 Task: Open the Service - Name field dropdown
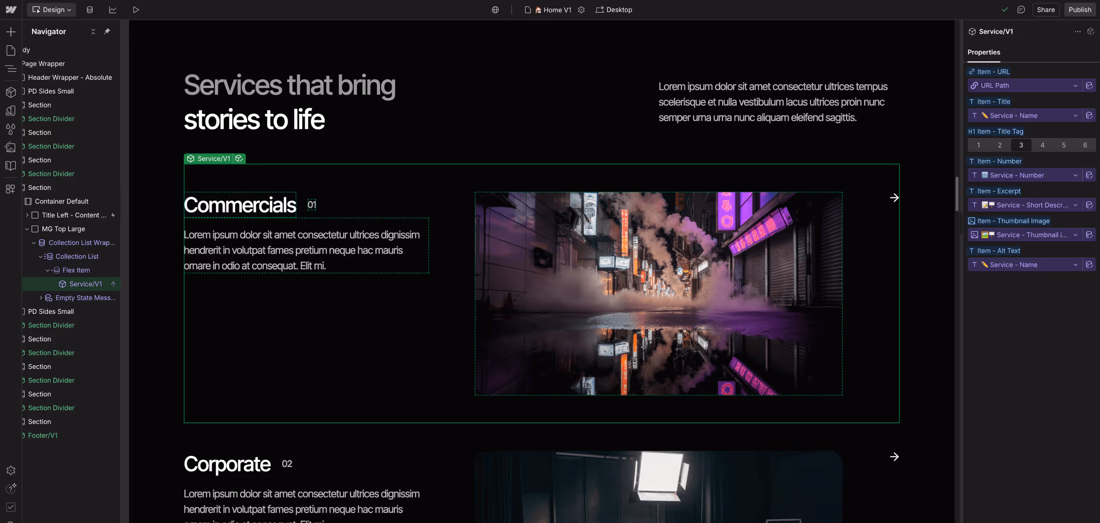(1076, 115)
